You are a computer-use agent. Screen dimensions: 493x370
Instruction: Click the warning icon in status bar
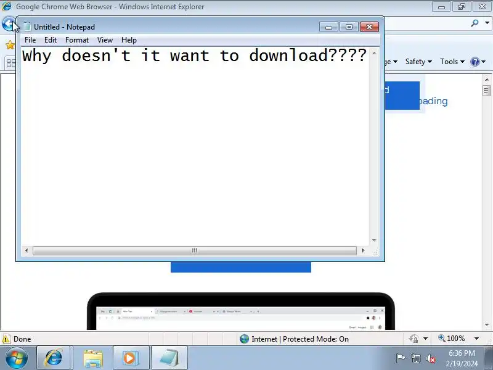tap(6, 339)
